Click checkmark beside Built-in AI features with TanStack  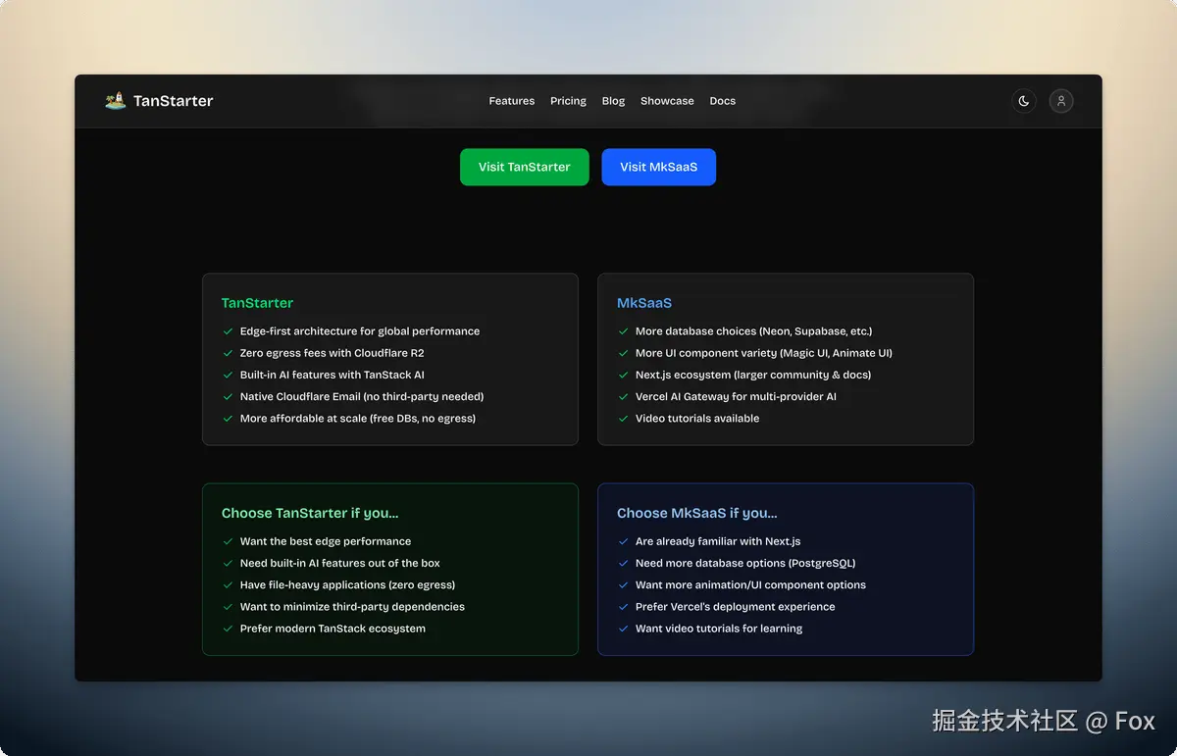[x=228, y=375]
